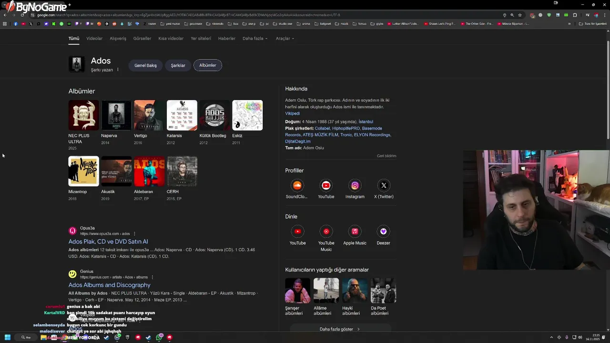Open WhatsApp from the taskbar

pyautogui.click(x=159, y=337)
